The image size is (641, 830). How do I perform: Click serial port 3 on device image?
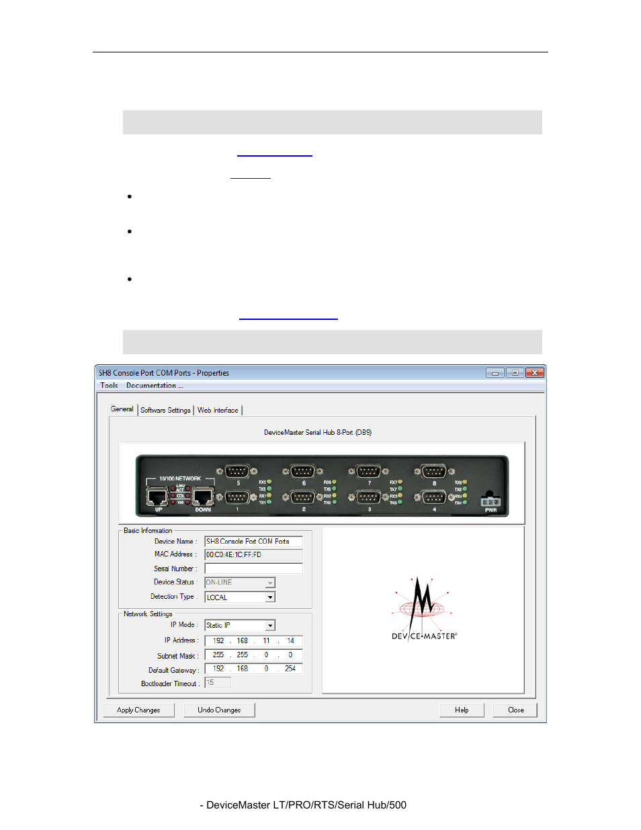pyautogui.click(x=369, y=498)
